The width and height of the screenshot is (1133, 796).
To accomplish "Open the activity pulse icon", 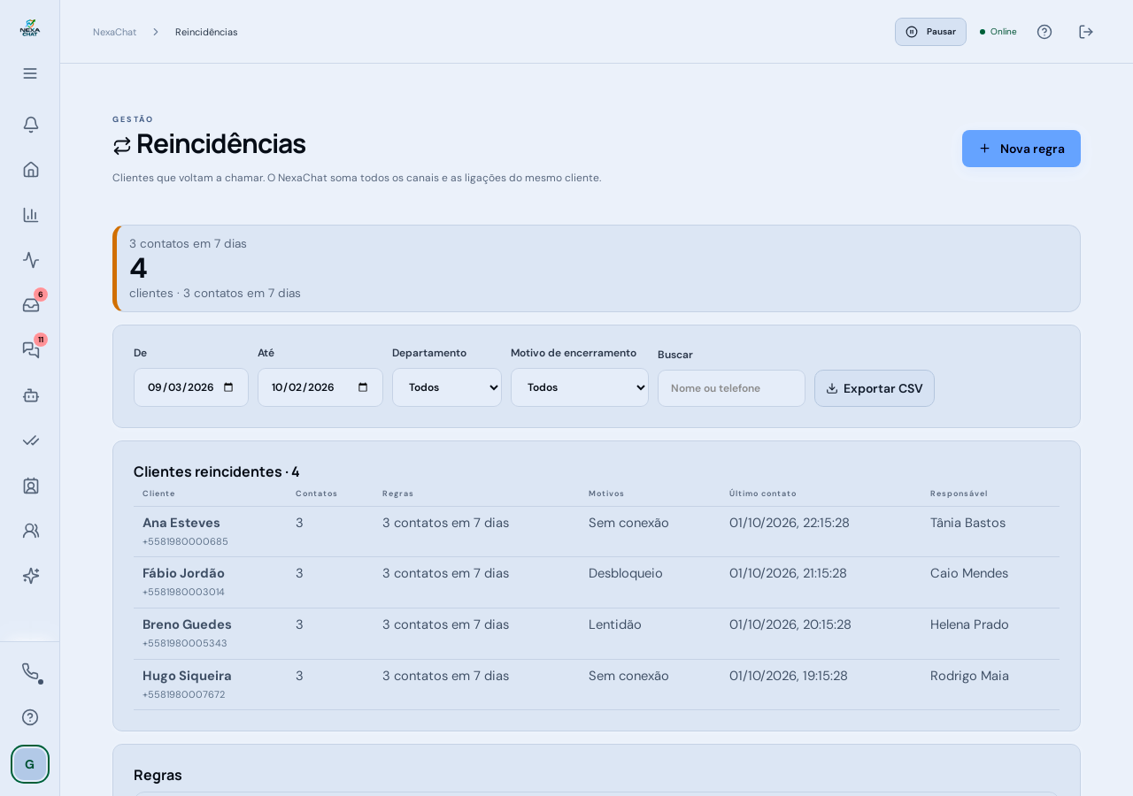I will point(30,260).
